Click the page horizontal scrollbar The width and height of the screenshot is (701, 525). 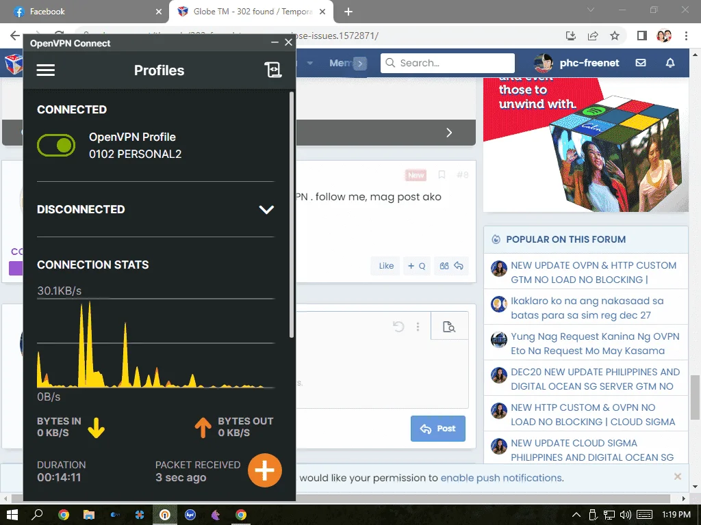340,498
